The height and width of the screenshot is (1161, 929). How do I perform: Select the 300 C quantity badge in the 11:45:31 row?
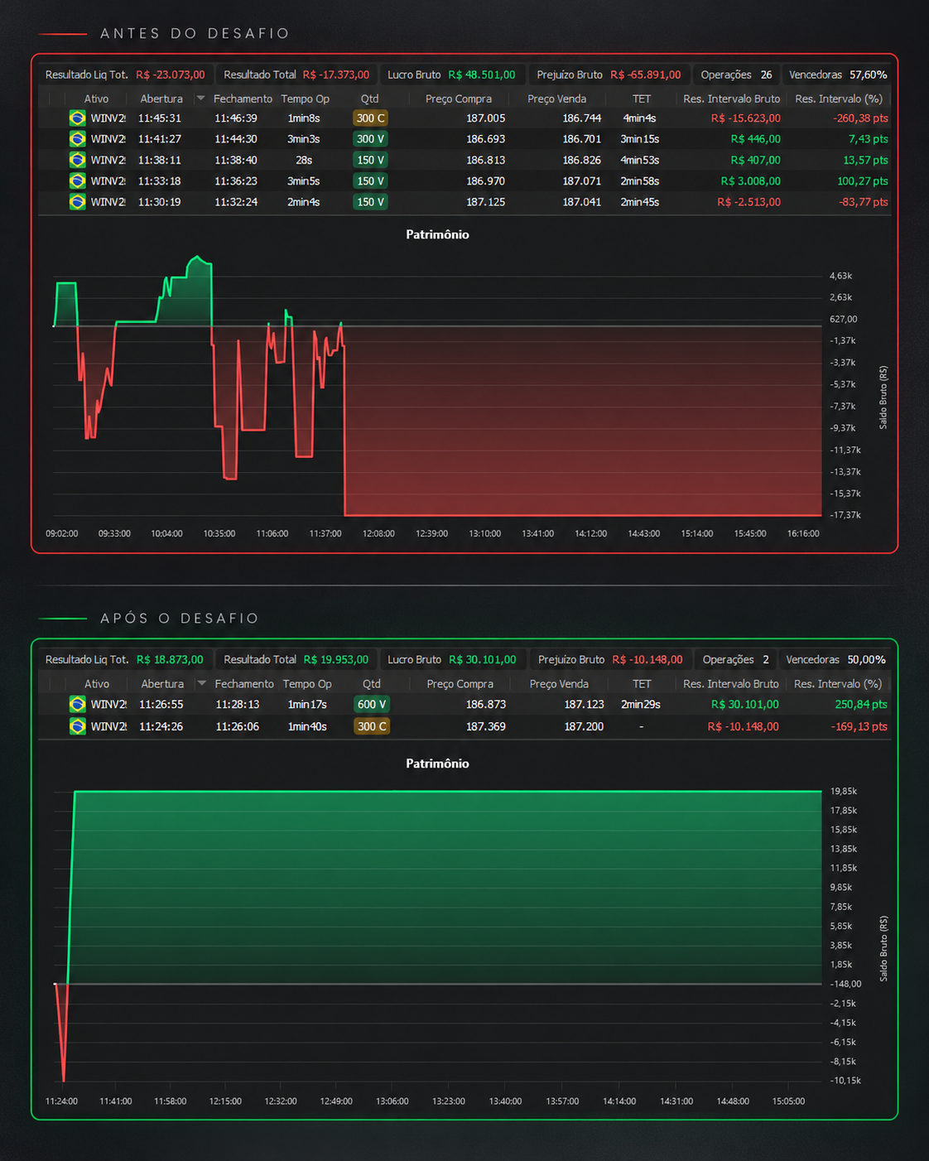(371, 118)
